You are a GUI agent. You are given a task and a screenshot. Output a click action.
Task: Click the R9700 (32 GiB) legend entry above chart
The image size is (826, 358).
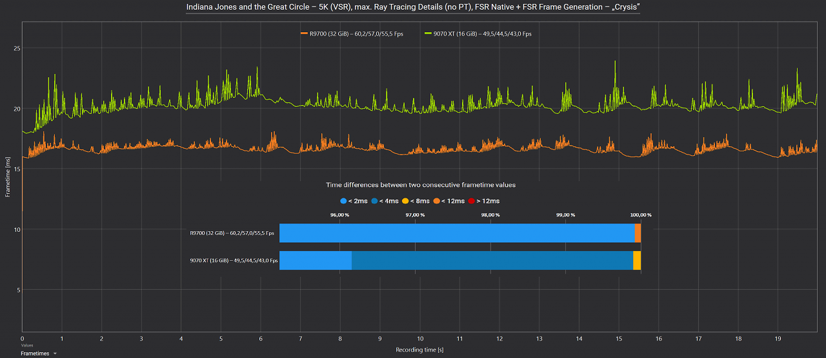click(352, 33)
